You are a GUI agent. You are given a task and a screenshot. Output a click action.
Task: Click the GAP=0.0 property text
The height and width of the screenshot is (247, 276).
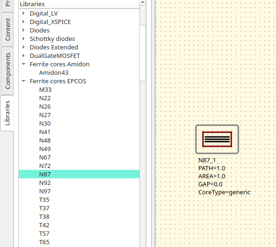click(x=211, y=184)
